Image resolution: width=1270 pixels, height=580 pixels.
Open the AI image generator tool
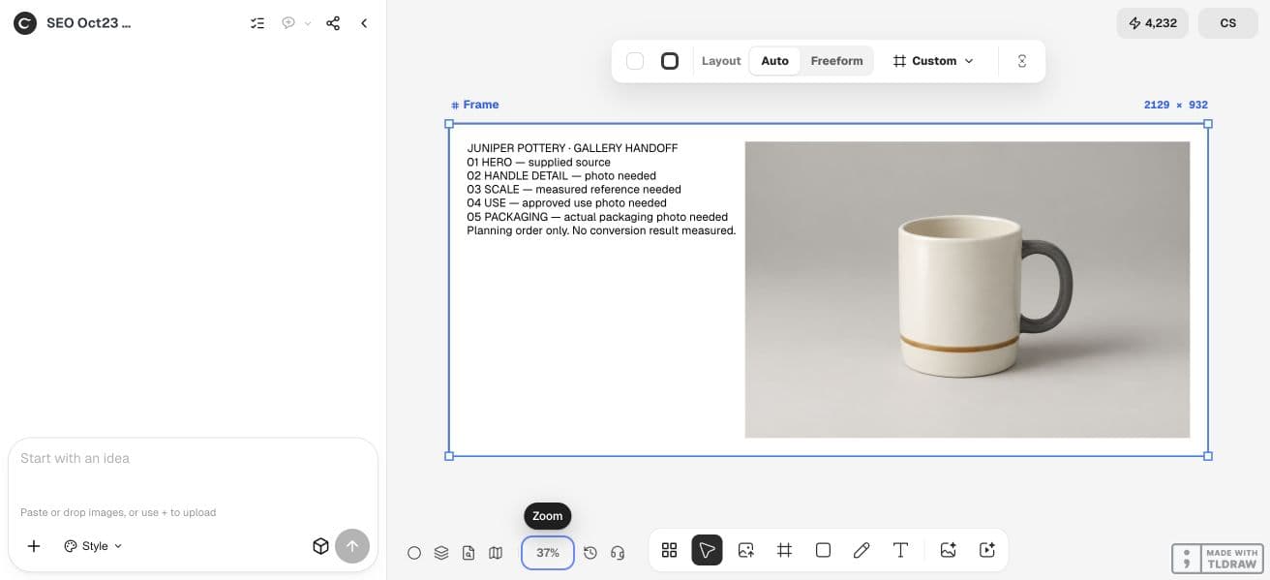[x=948, y=550]
